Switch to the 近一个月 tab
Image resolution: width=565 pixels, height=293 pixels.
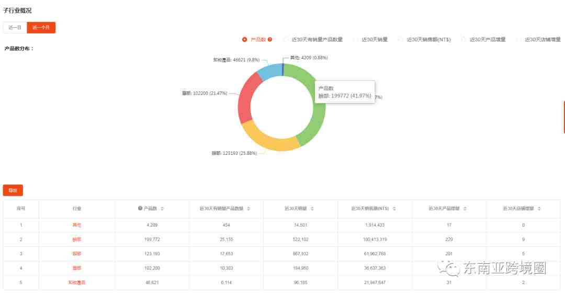point(41,28)
